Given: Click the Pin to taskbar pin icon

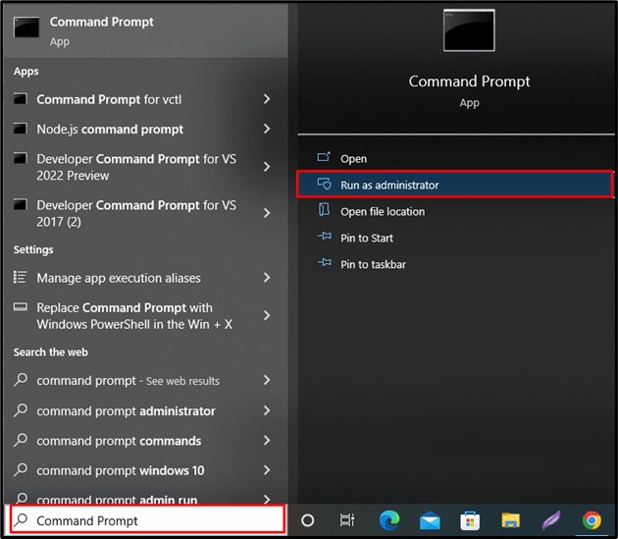Looking at the screenshot, I should click(325, 262).
